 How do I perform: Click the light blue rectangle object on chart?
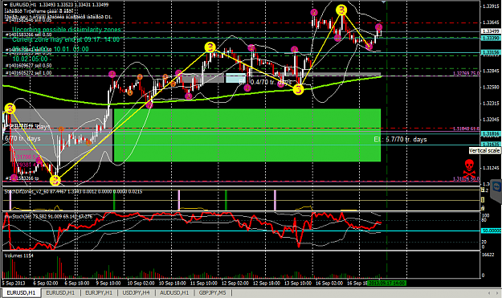(235, 78)
